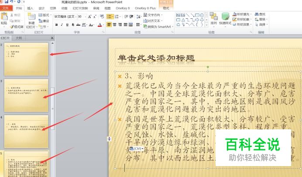Open the Columns dropdown
The image size is (302, 177).
pos(138,24)
